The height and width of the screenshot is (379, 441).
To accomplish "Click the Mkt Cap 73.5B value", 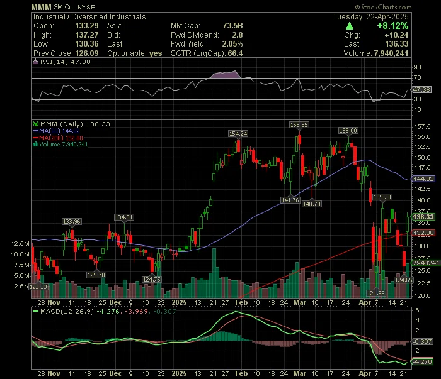I will [232, 26].
